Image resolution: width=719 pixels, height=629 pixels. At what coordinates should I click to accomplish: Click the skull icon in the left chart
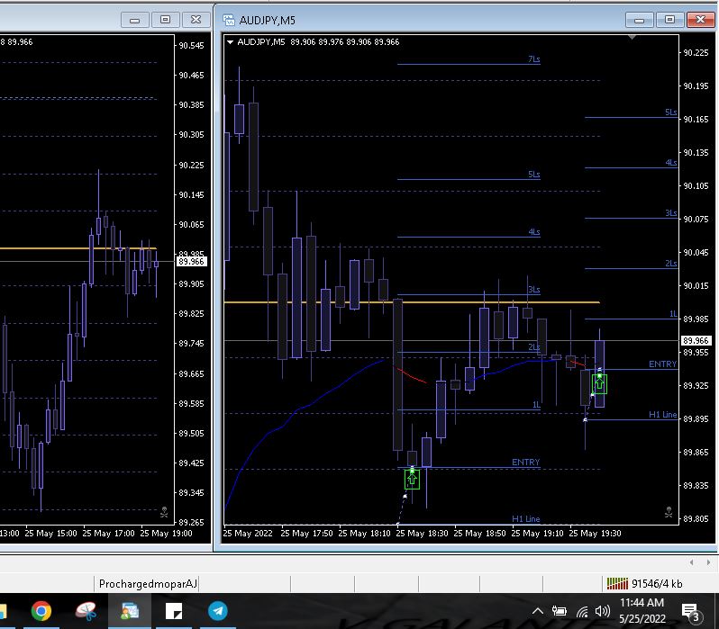(164, 512)
